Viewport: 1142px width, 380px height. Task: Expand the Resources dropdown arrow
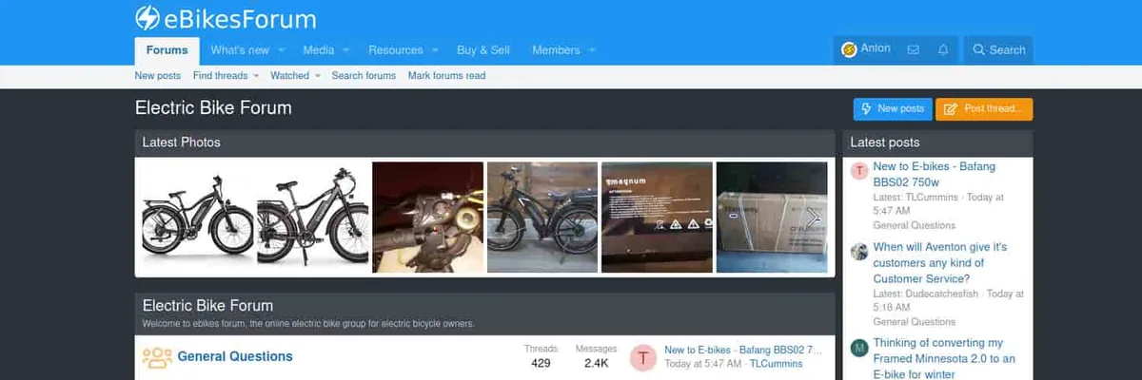coord(435,50)
